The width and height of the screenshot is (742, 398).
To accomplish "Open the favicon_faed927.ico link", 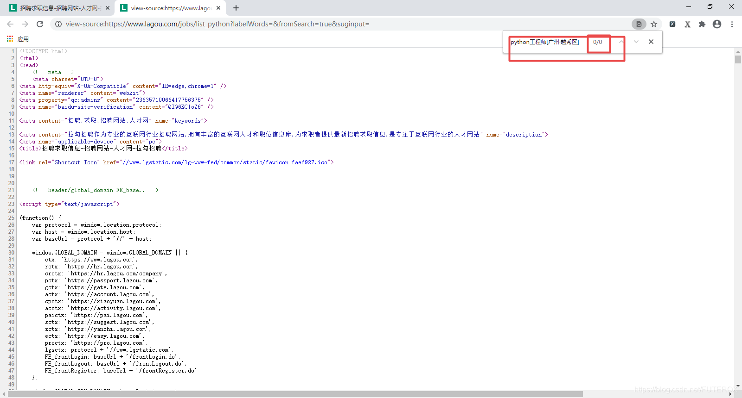I will click(x=225, y=162).
